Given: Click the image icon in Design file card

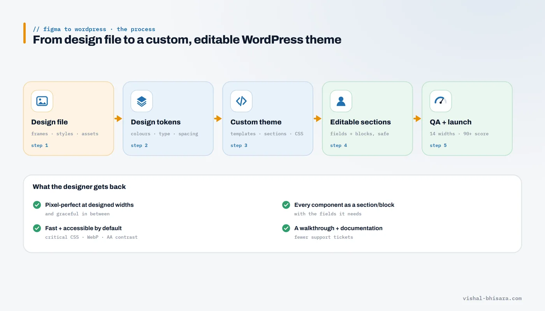Looking at the screenshot, I should coord(42,101).
